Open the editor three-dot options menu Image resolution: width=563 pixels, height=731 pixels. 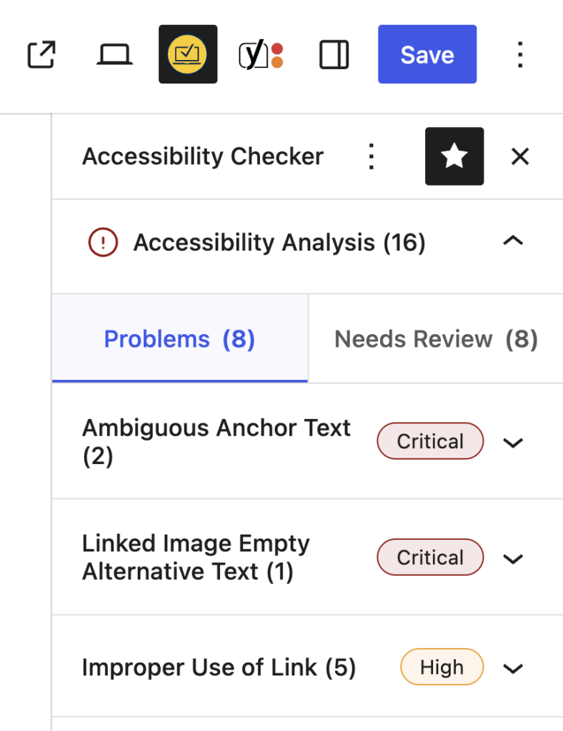pos(520,54)
